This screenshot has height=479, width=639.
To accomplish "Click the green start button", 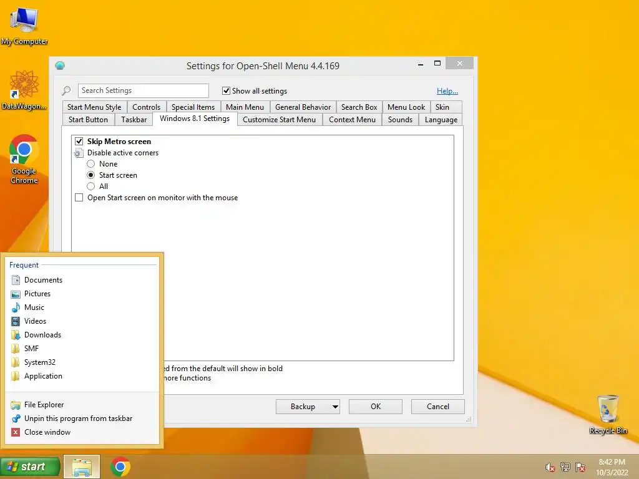I will pos(30,467).
